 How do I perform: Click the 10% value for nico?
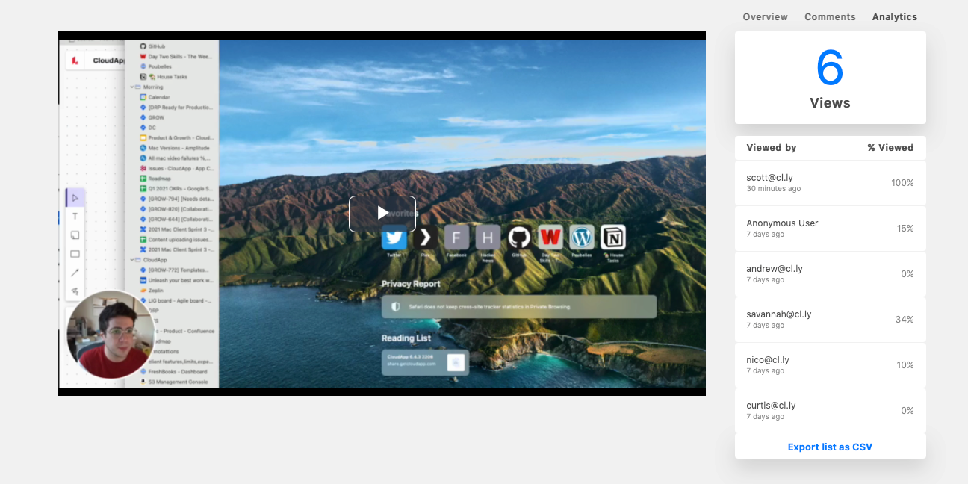[x=905, y=365]
